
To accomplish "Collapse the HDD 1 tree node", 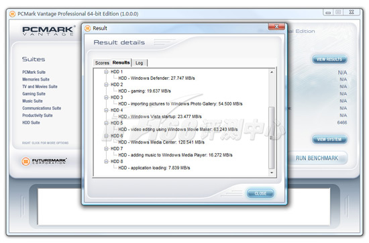I will (x=107, y=72).
